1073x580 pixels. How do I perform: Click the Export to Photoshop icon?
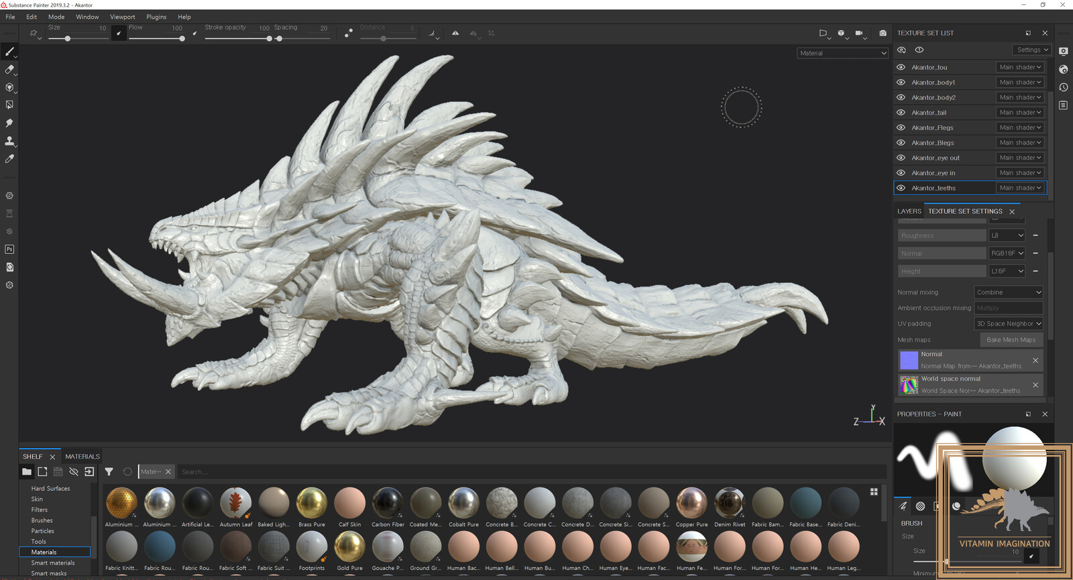(x=9, y=249)
